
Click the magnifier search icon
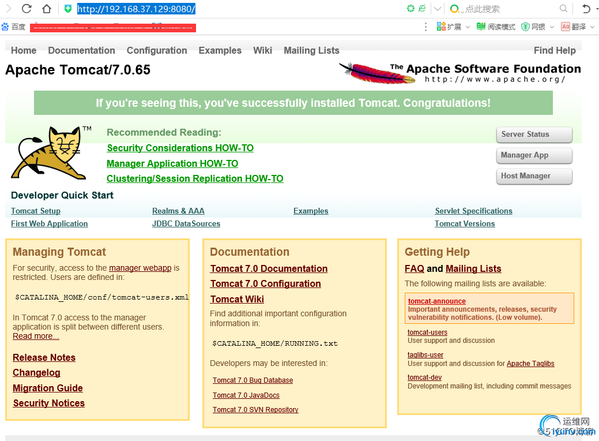point(563,9)
